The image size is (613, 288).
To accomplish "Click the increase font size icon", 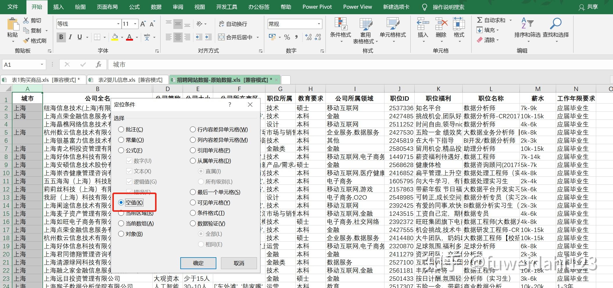I will (143, 24).
